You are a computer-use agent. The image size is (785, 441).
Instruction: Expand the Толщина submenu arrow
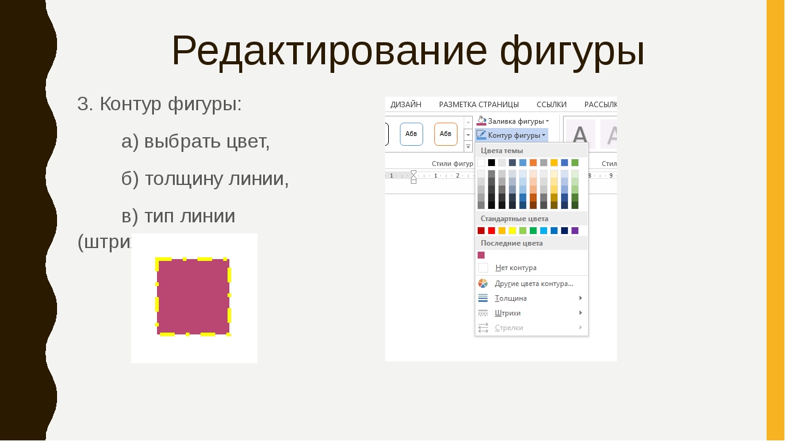581,298
